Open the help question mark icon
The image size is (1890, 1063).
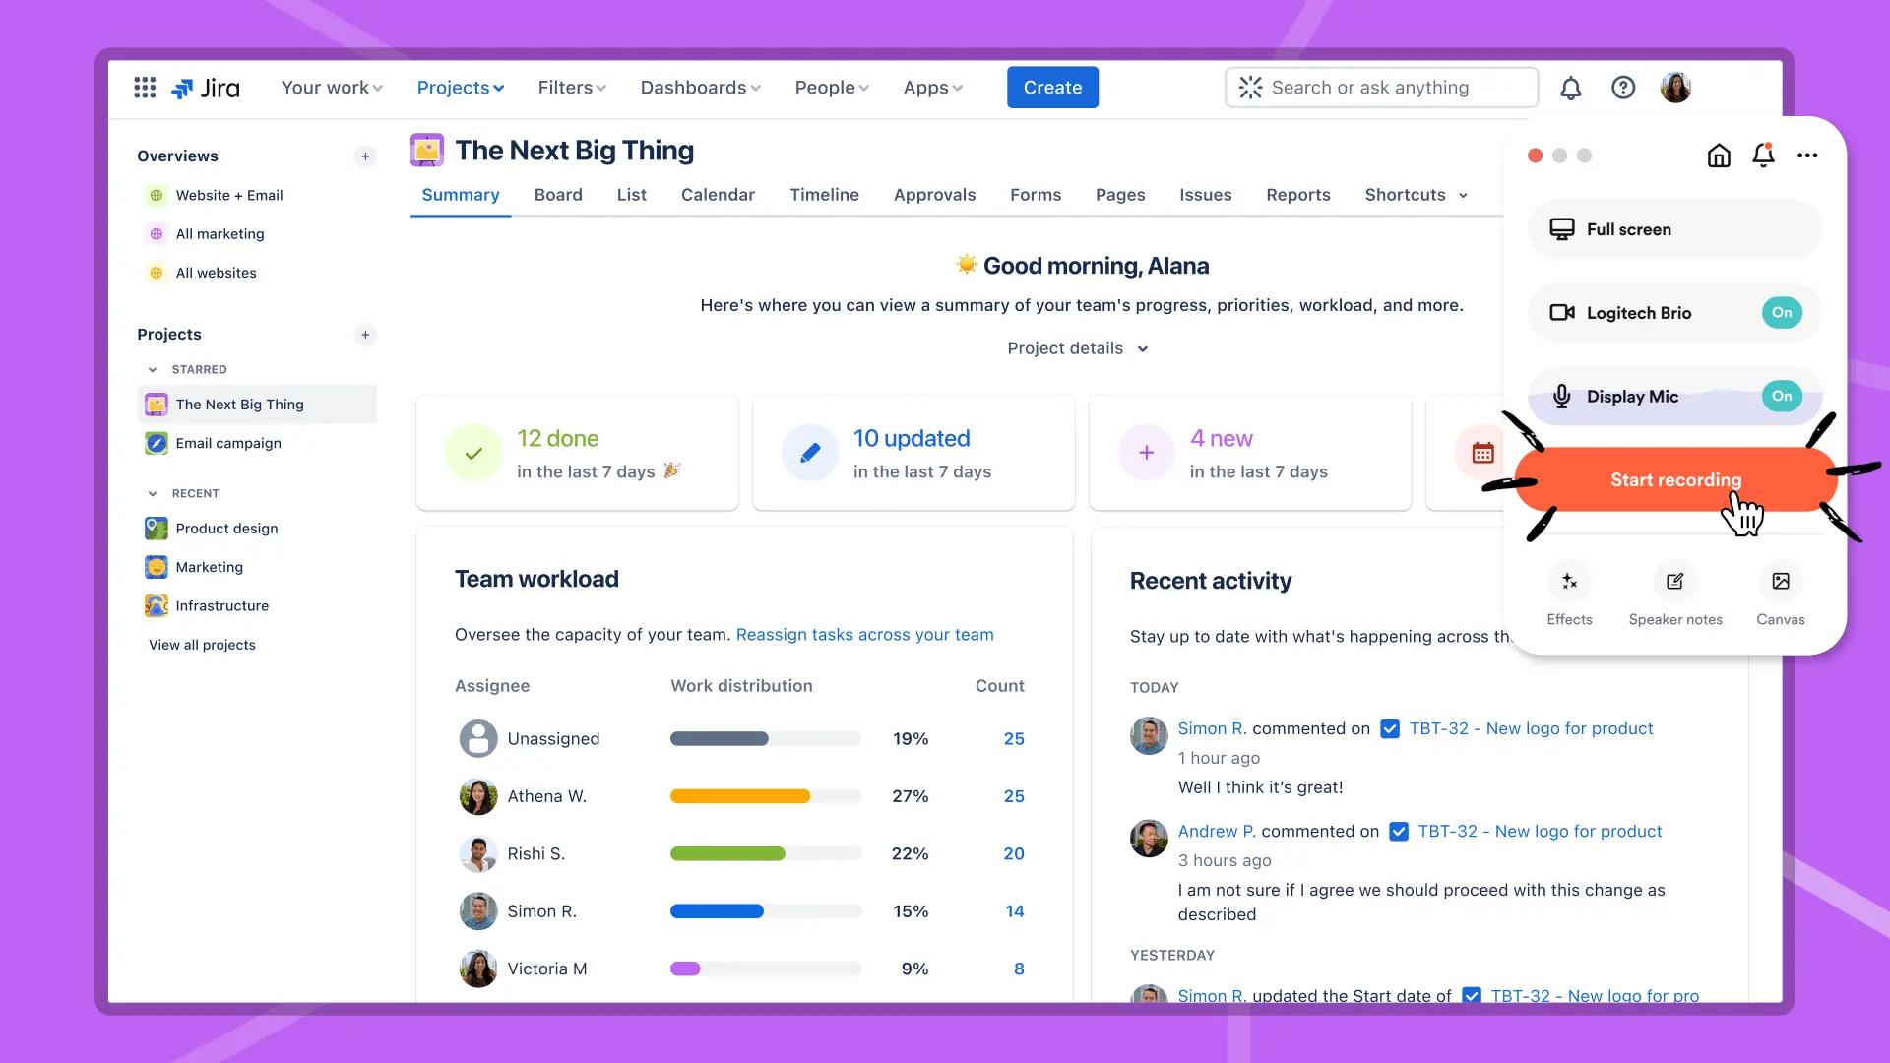1622,88
